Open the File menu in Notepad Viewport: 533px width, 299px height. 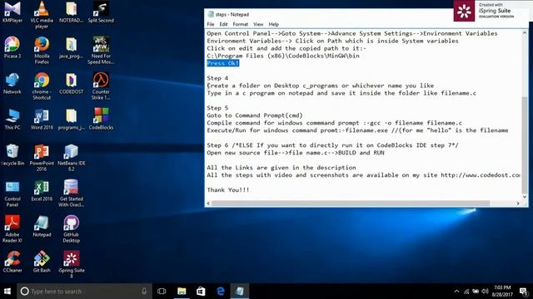click(211, 24)
